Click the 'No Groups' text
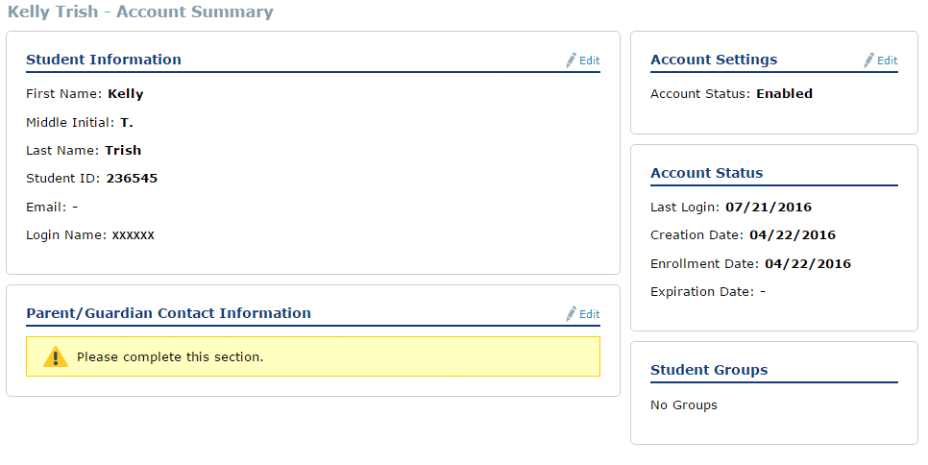Screen dimensions: 928x465 (x=684, y=405)
